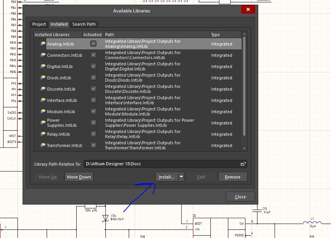Toggle Activated checkbox for Relay.IntLib

(93, 134)
